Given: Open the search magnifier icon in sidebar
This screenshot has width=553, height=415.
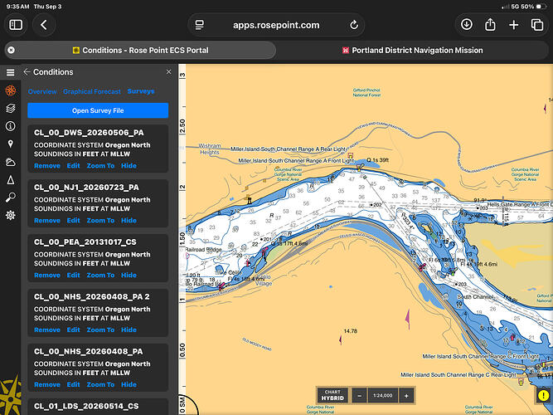Looking at the screenshot, I should (11, 198).
